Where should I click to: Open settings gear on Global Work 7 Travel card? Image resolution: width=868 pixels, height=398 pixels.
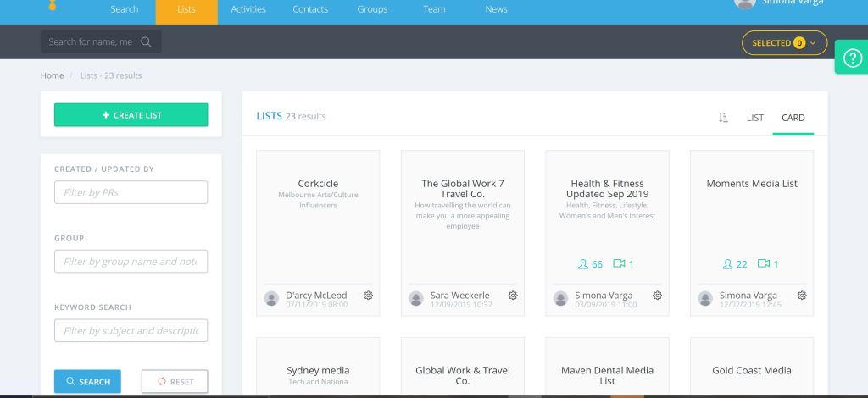(513, 296)
